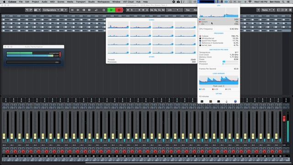Click the kernel_task process row
Screen dimensions: 293x165
click(x=219, y=45)
